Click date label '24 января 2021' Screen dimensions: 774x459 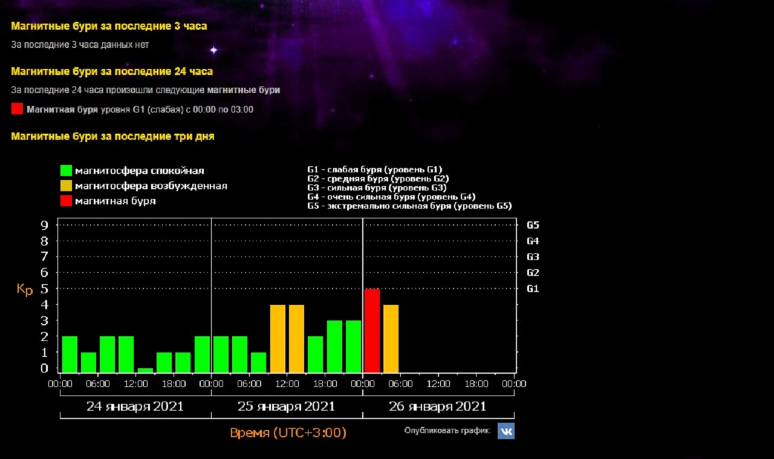[135, 406]
